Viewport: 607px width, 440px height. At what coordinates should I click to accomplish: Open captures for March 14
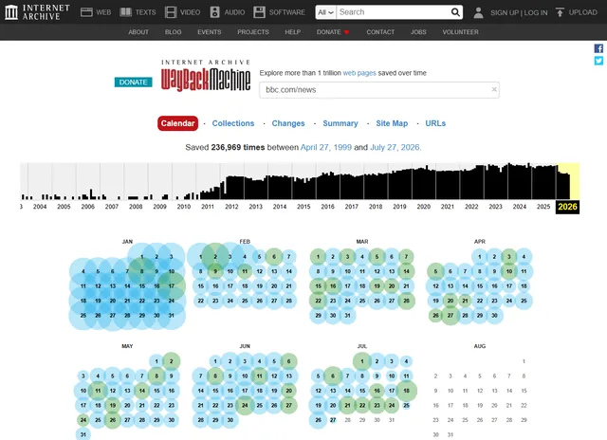coord(406,271)
